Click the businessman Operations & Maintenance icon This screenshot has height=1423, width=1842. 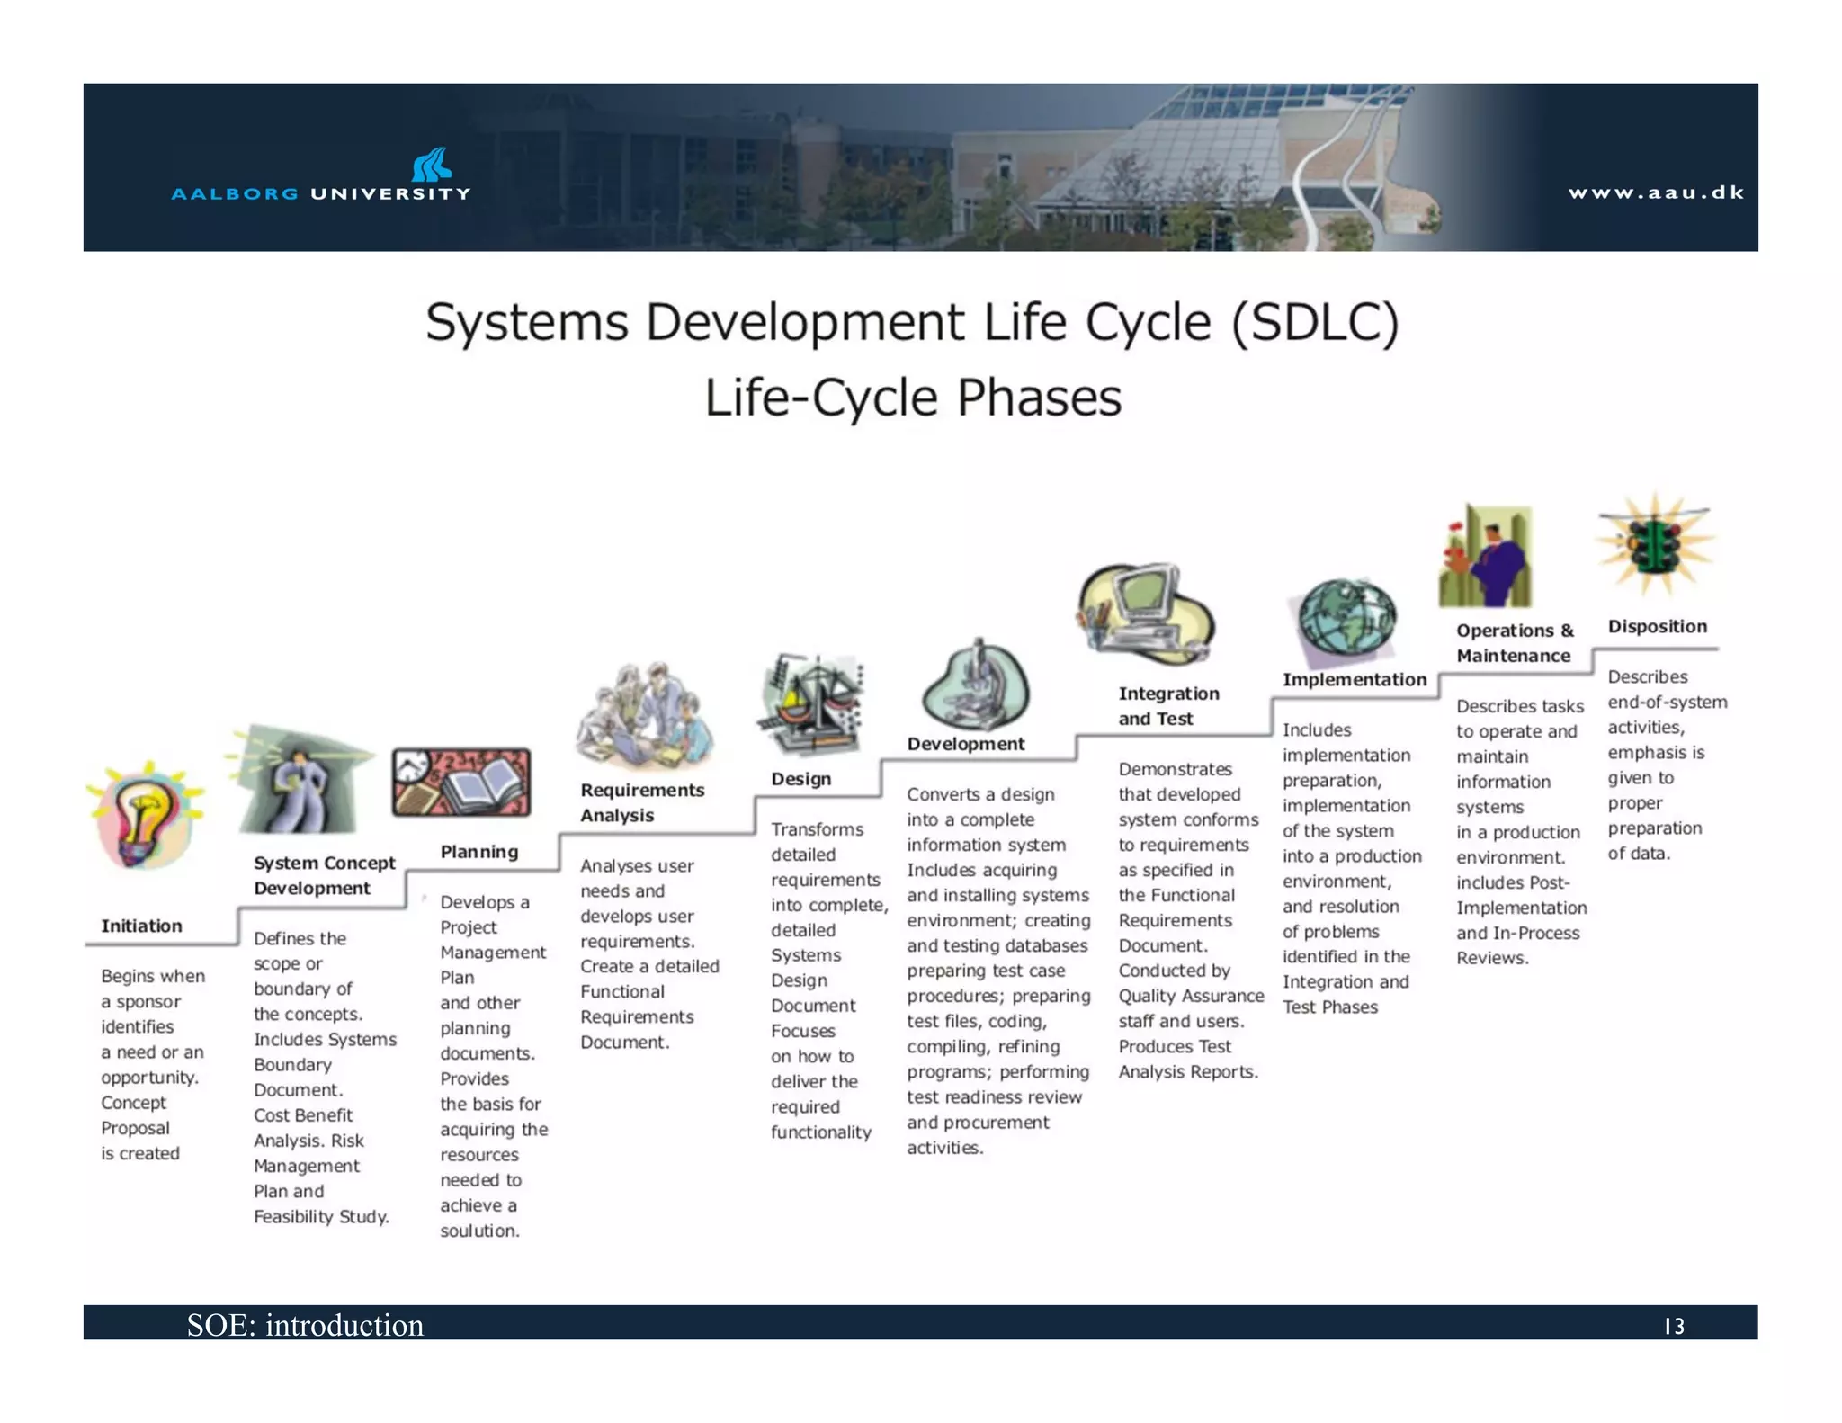(1485, 557)
